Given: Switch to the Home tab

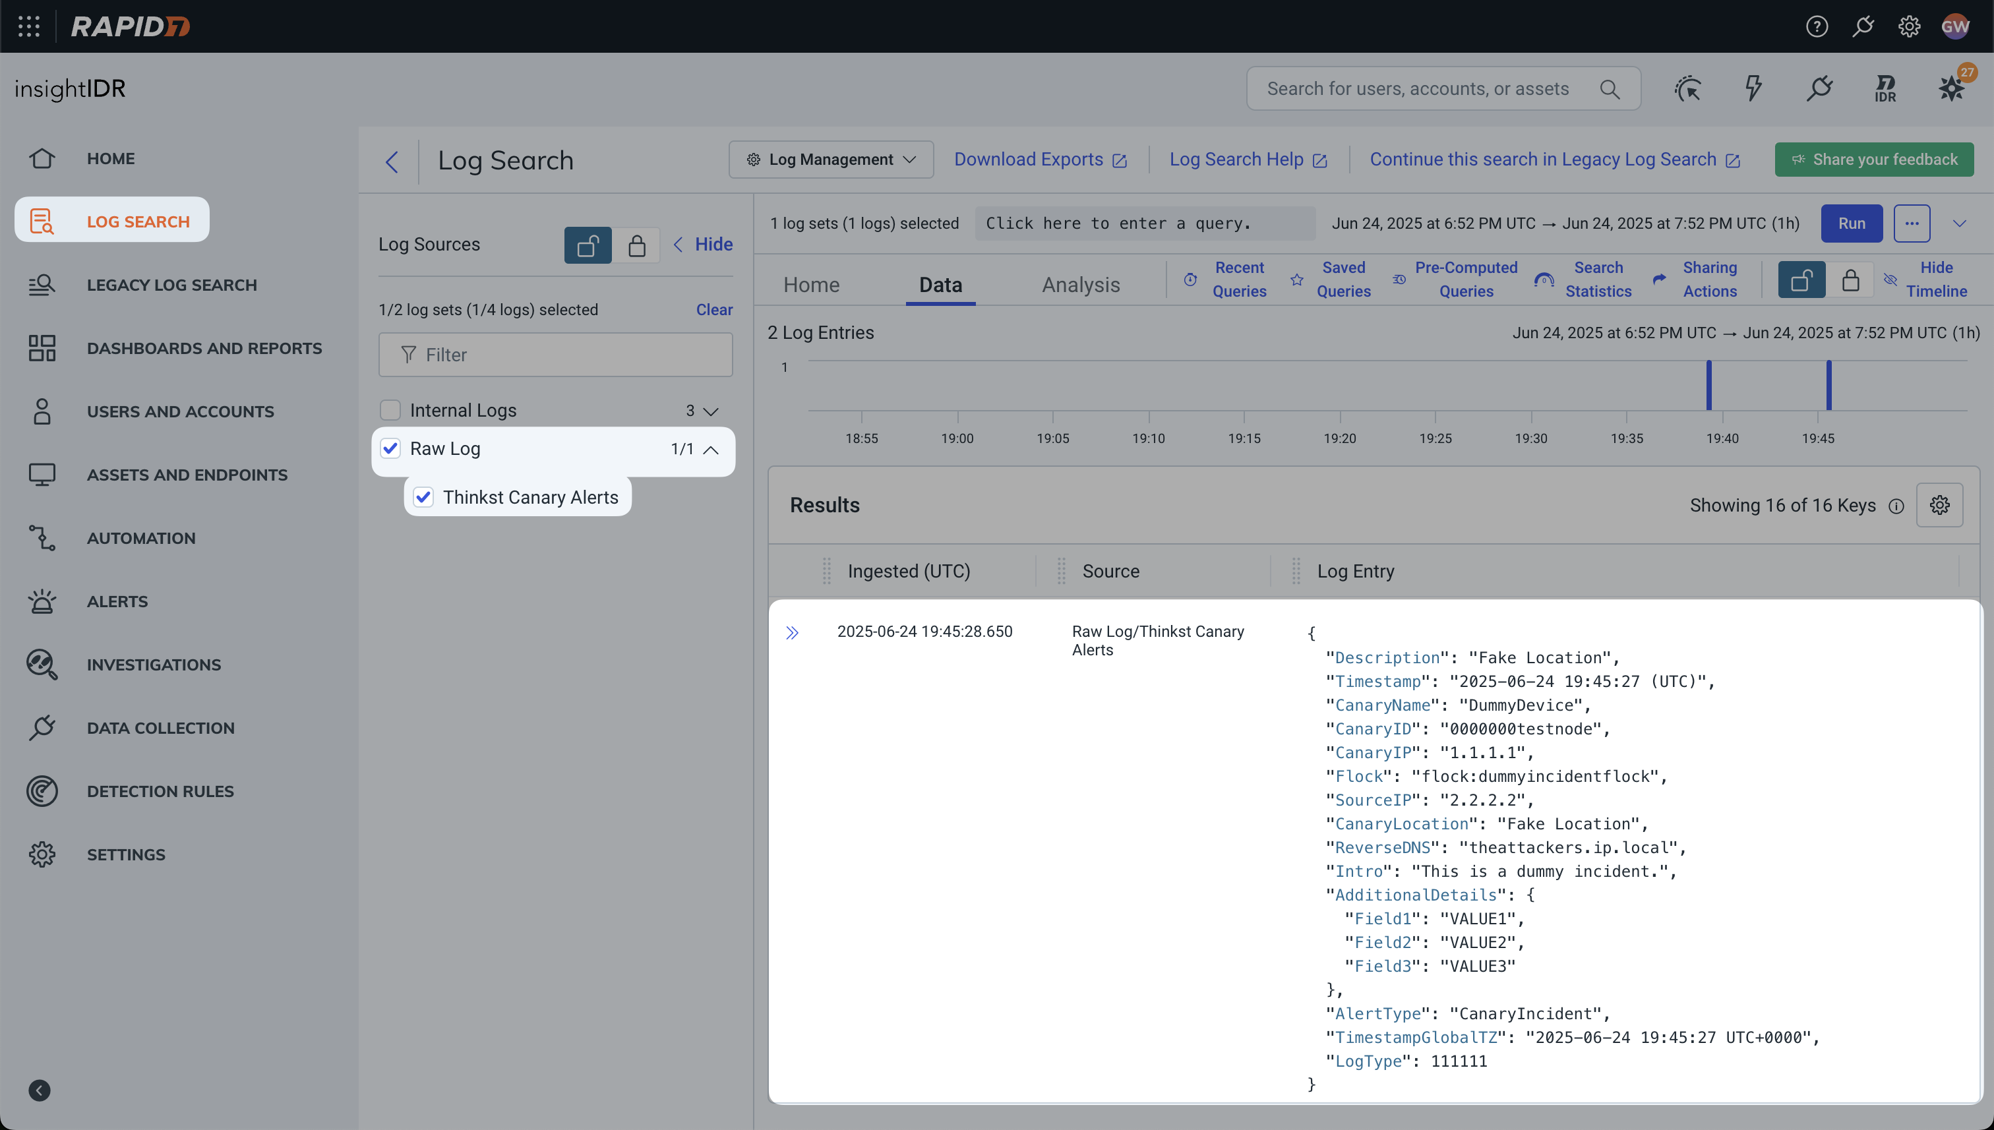Looking at the screenshot, I should [811, 285].
